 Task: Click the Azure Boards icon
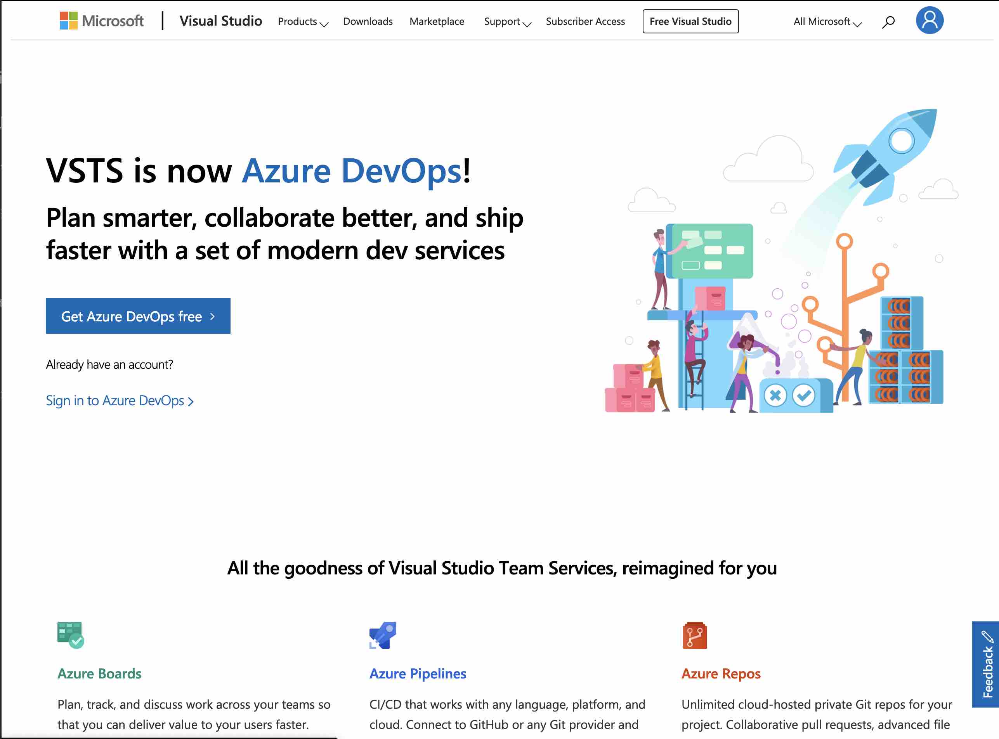[70, 635]
